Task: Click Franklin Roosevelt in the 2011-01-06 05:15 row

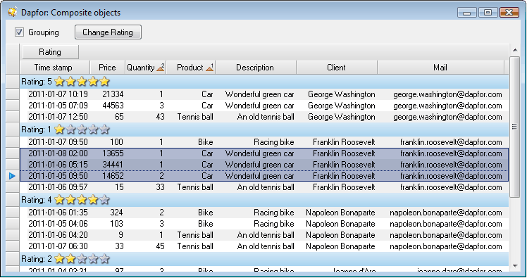Action: [344, 165]
